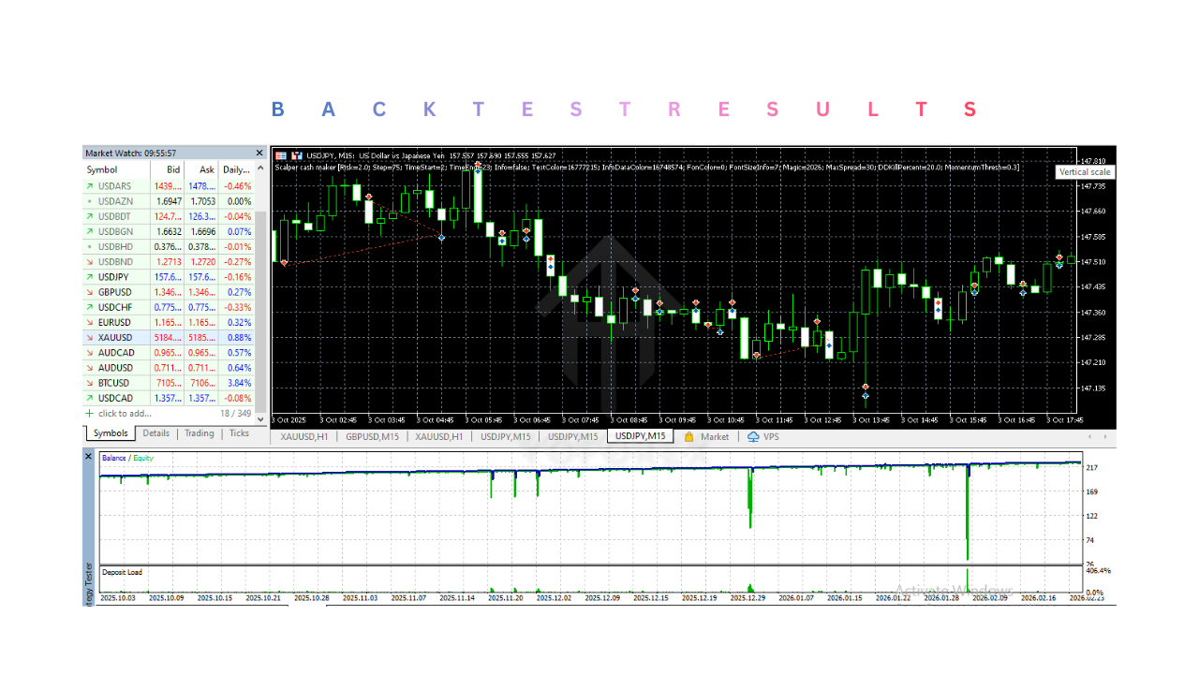The height and width of the screenshot is (674, 1199).
Task: Open the Details tab in Market Watch
Action: tap(155, 432)
